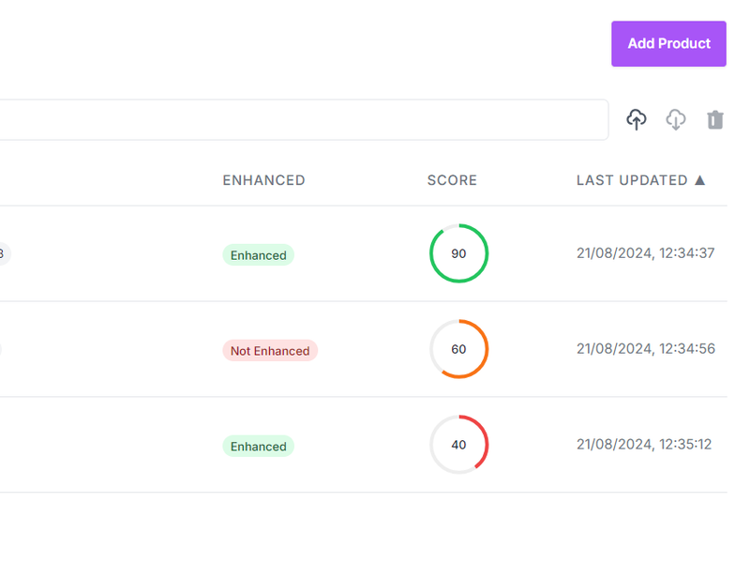
Task: Select the Enhanced badge in the third row
Action: (x=258, y=447)
